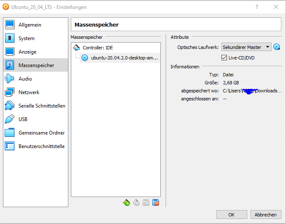The image size is (286, 224).
Task: Click the '2,68 GB' size value
Action: click(231, 83)
